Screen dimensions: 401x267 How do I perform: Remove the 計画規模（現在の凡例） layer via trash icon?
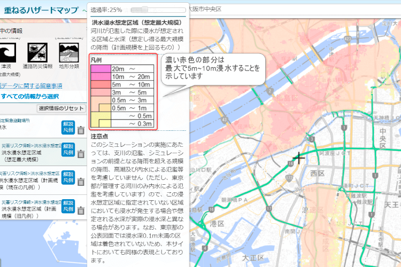coord(81,182)
